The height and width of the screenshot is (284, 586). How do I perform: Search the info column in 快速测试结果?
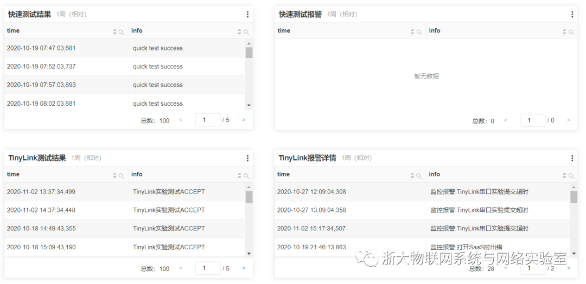click(246, 33)
